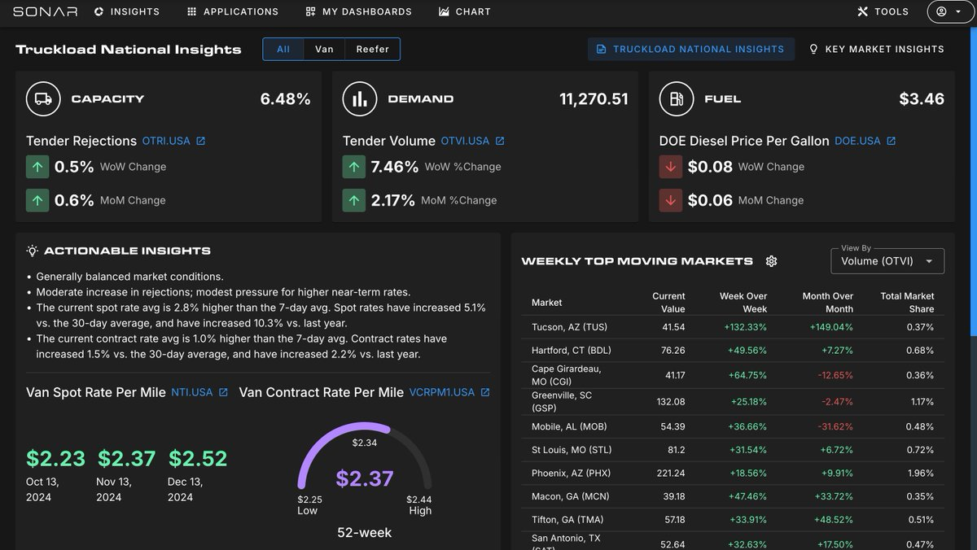Click external link icon next to VCRPM1.USA

(485, 392)
